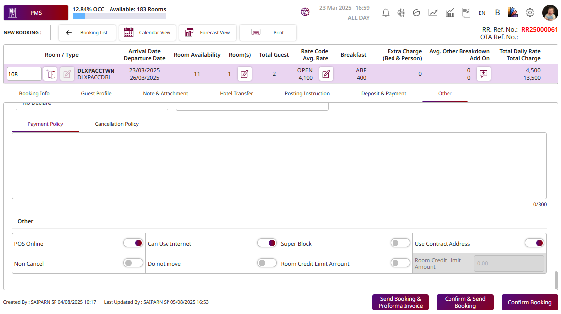Screen dimensions: 561x314
Task: Click into the Payment Policy text area
Action: [x=279, y=166]
